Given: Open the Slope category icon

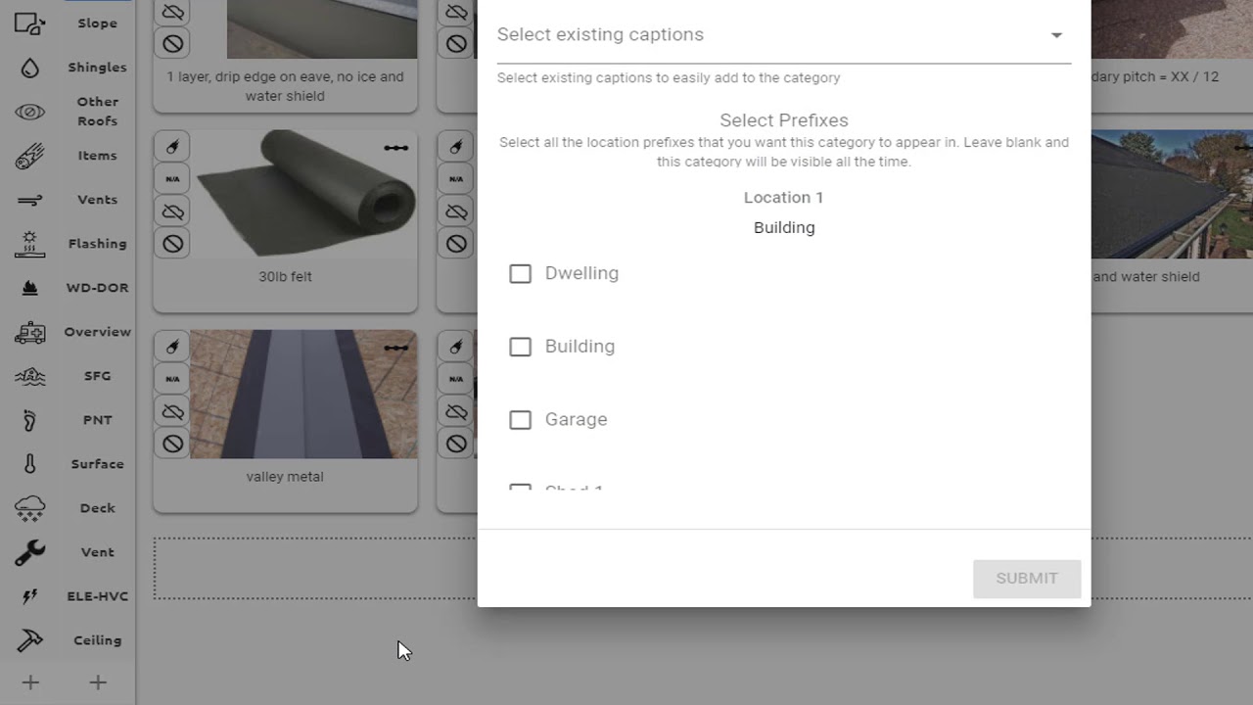Looking at the screenshot, I should (x=30, y=23).
